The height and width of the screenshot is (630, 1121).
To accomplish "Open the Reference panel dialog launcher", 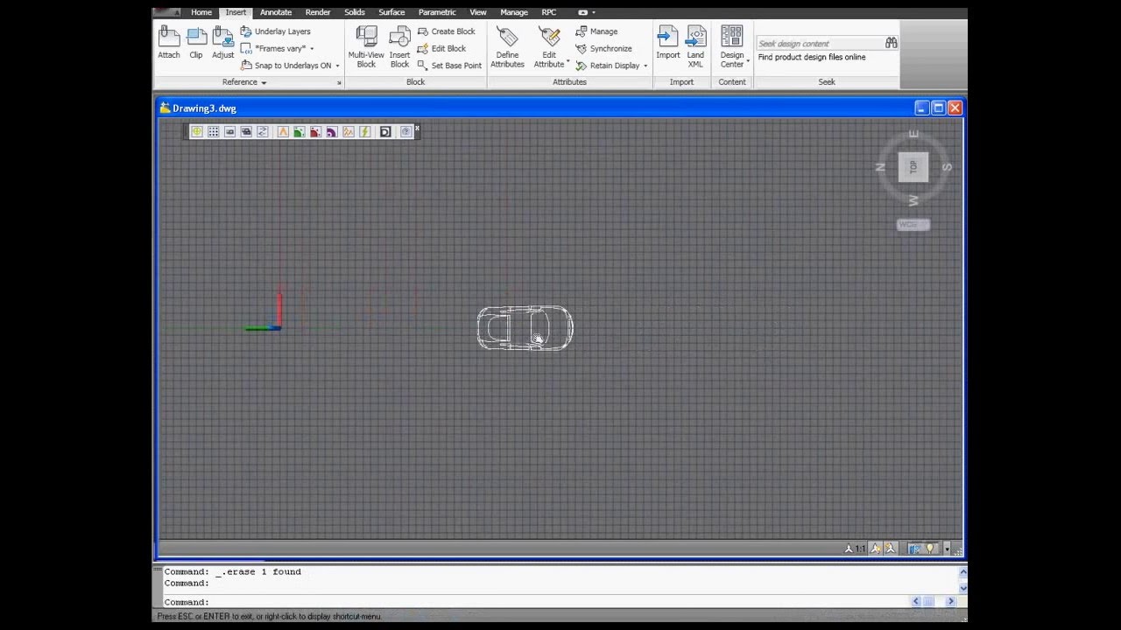I will click(x=339, y=83).
